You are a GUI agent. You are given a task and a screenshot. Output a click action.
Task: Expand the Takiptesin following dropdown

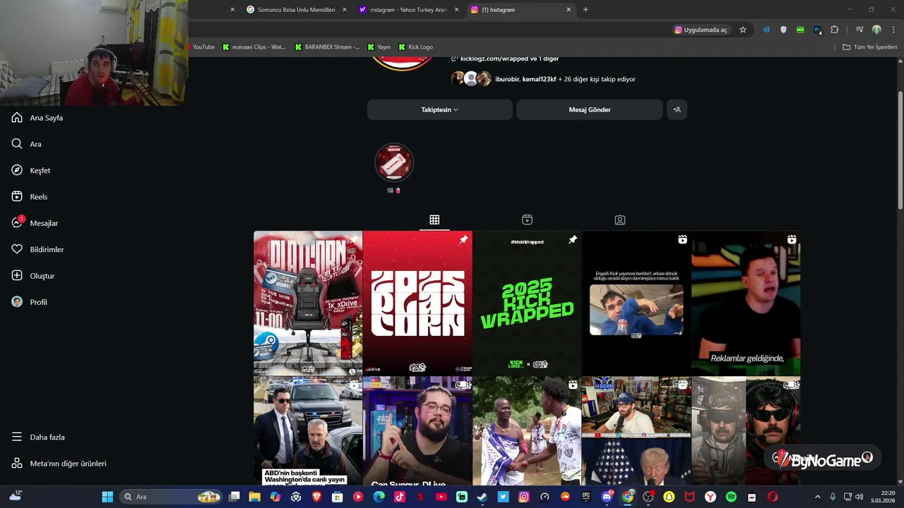click(x=440, y=109)
